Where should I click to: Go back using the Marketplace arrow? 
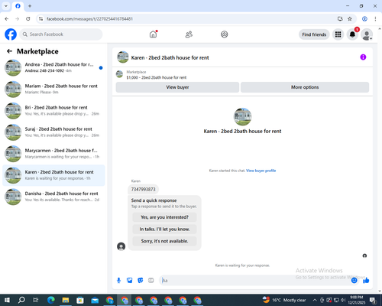9,51
